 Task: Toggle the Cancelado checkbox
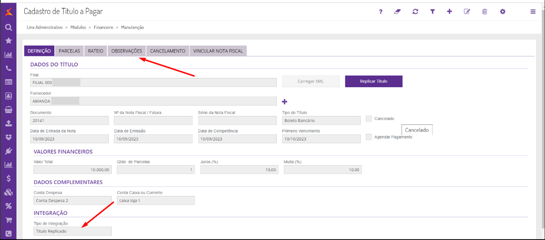[369, 119]
